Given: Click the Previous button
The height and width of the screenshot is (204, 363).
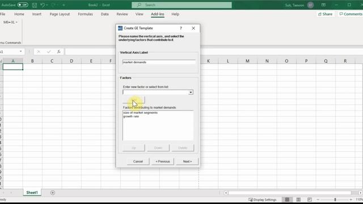Looking at the screenshot, I should coord(163,161).
